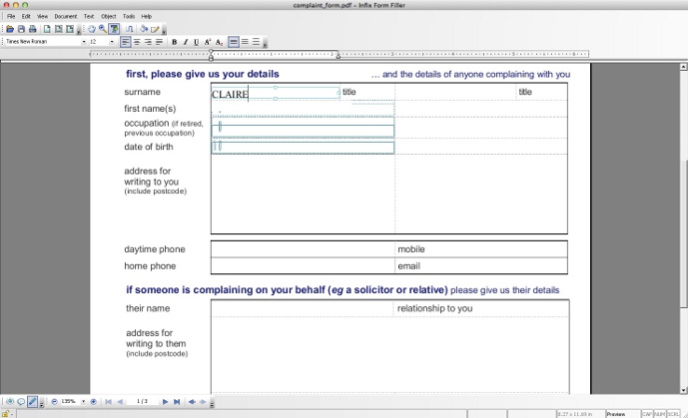
Task: Click the page number field 1 / 3
Action: (142, 401)
